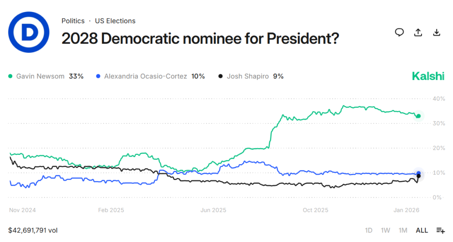Select the ALL time range
This screenshot has height=242, width=453.
click(422, 230)
